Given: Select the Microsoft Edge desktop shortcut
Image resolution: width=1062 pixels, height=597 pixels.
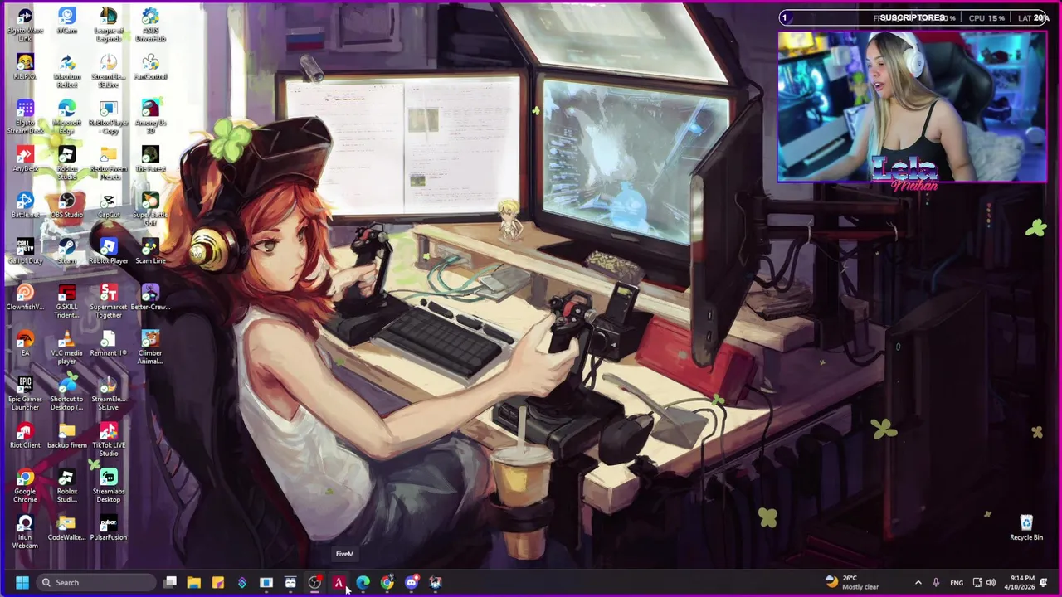Looking at the screenshot, I should pos(67,117).
